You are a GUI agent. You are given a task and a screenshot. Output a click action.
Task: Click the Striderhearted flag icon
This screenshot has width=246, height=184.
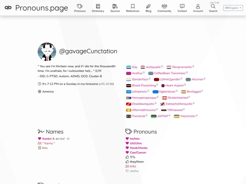[164, 98]
